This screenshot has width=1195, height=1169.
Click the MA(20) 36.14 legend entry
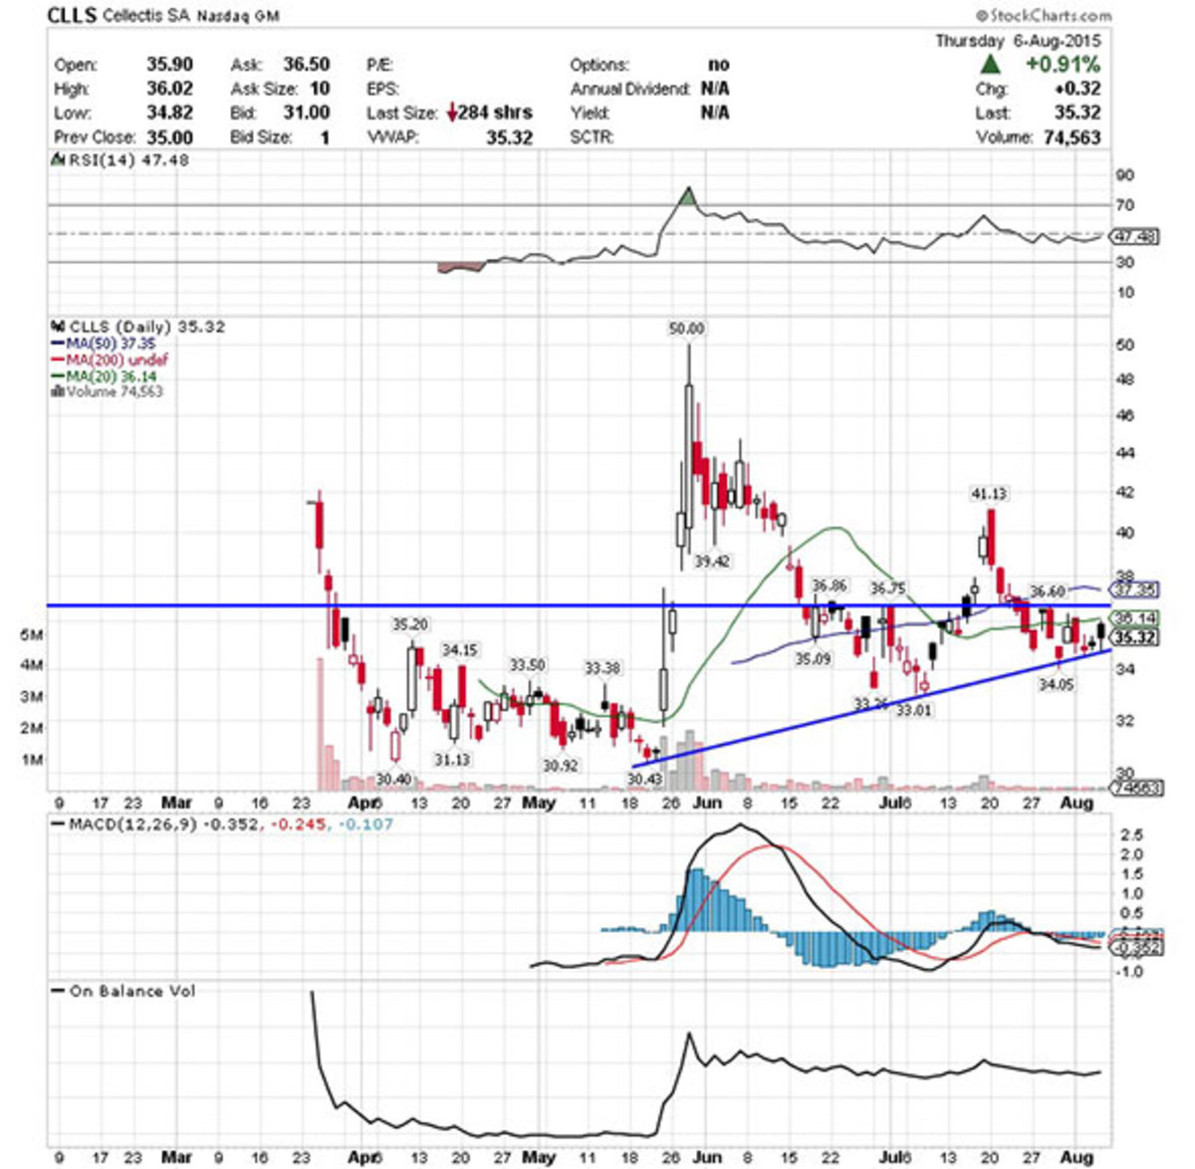[103, 376]
